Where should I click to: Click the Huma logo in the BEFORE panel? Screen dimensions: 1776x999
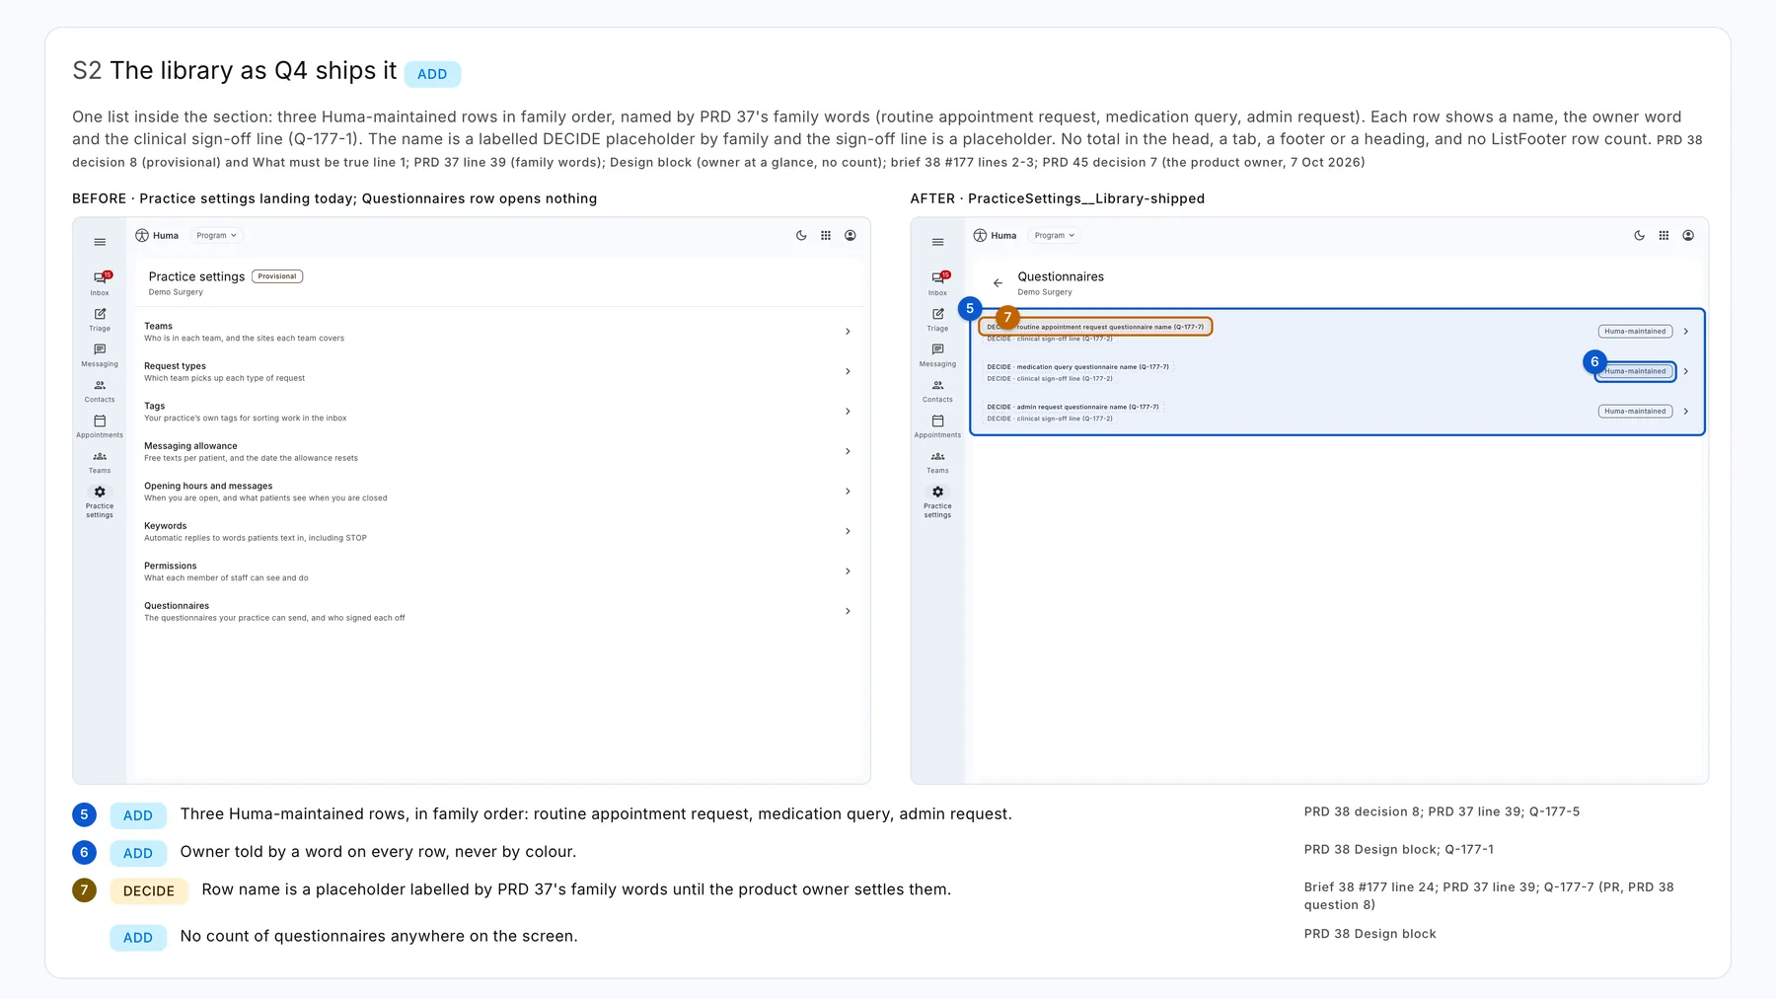[x=157, y=235]
